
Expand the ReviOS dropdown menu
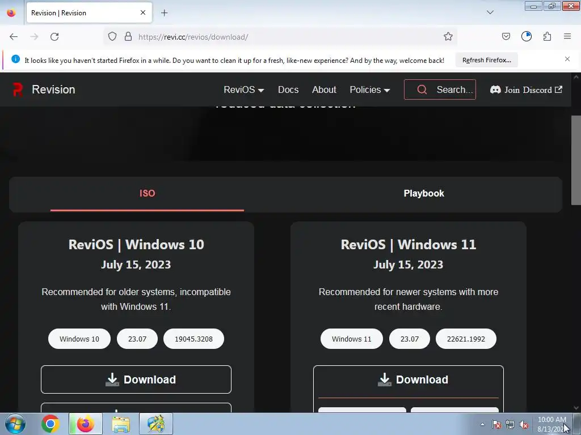pos(244,89)
